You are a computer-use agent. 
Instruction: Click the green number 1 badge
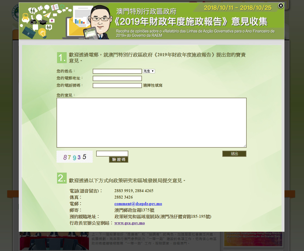coord(62,58)
